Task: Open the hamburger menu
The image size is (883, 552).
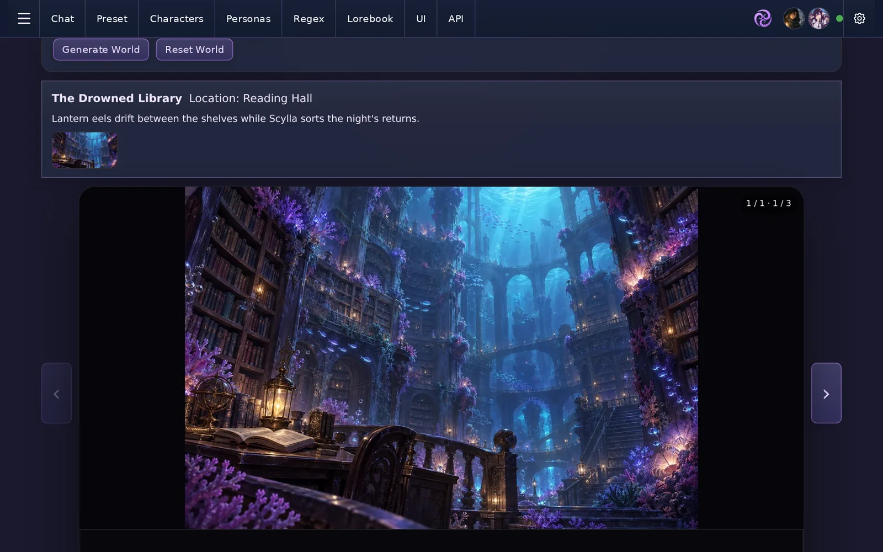Action: (24, 19)
